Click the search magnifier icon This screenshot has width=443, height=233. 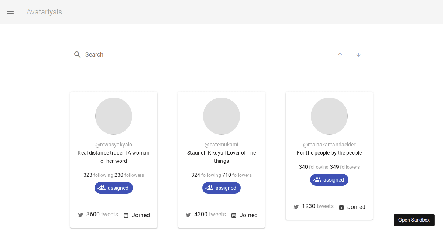[78, 54]
